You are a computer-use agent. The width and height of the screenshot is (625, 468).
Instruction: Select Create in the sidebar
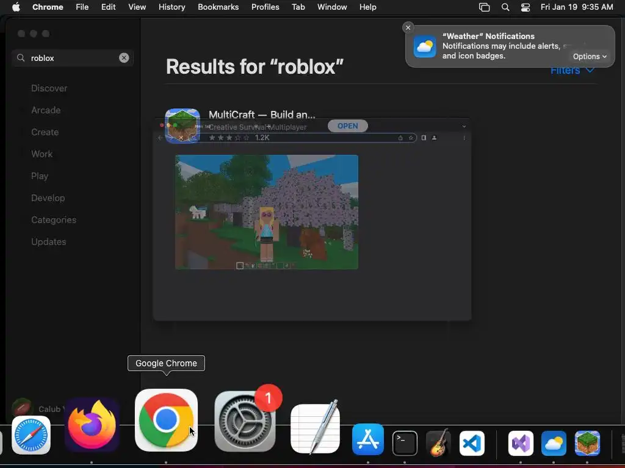click(x=45, y=132)
